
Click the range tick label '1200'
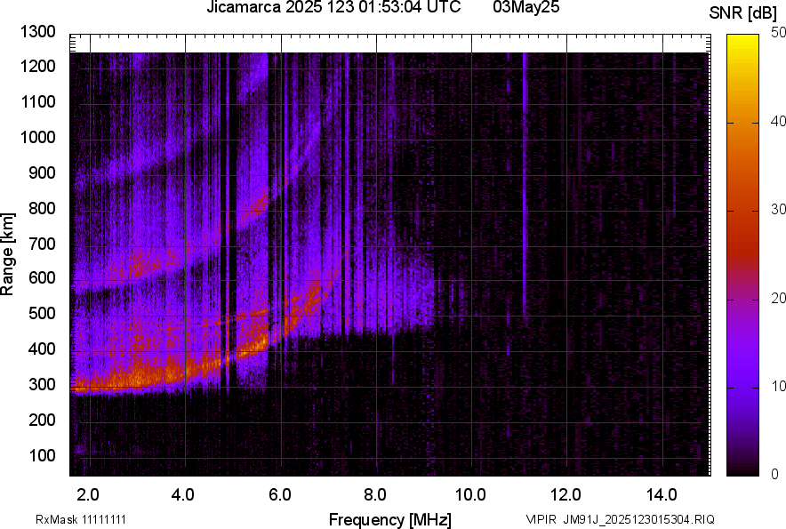[x=37, y=66]
